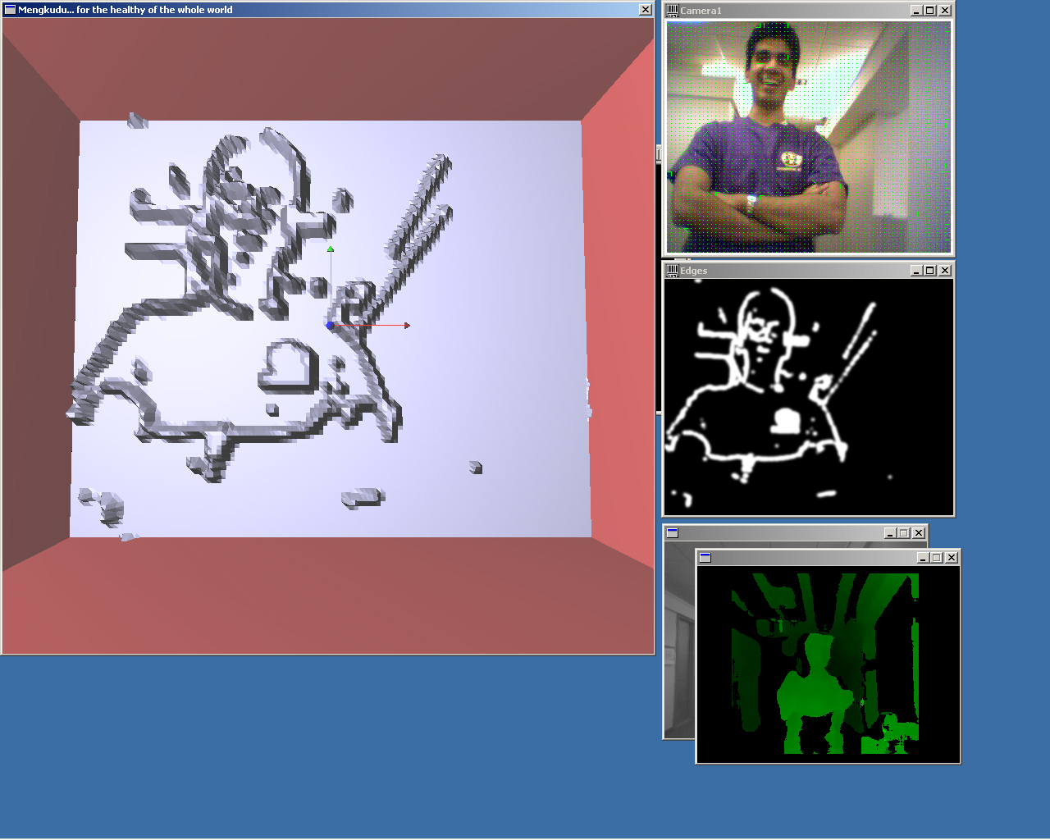Minimize the Edges window
The height and width of the screenshot is (840, 1050).
coord(915,271)
